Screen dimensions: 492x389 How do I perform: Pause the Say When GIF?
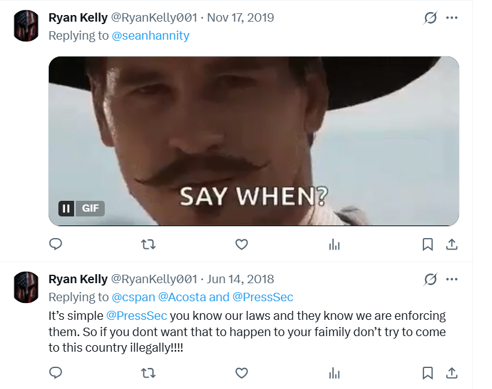[66, 209]
